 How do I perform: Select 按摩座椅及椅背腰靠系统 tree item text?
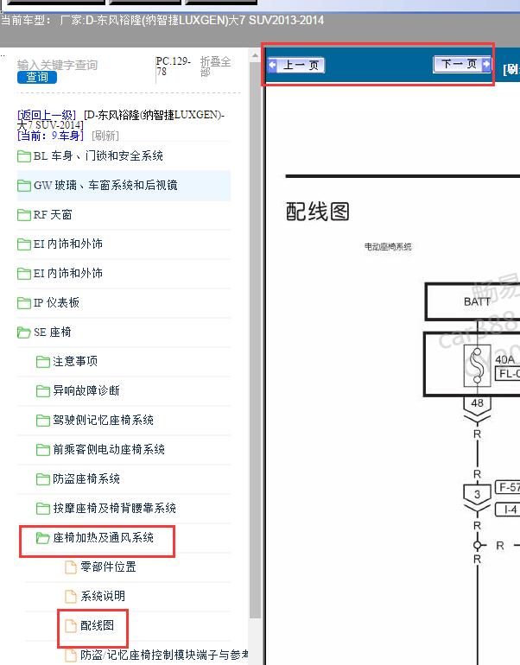point(114,508)
